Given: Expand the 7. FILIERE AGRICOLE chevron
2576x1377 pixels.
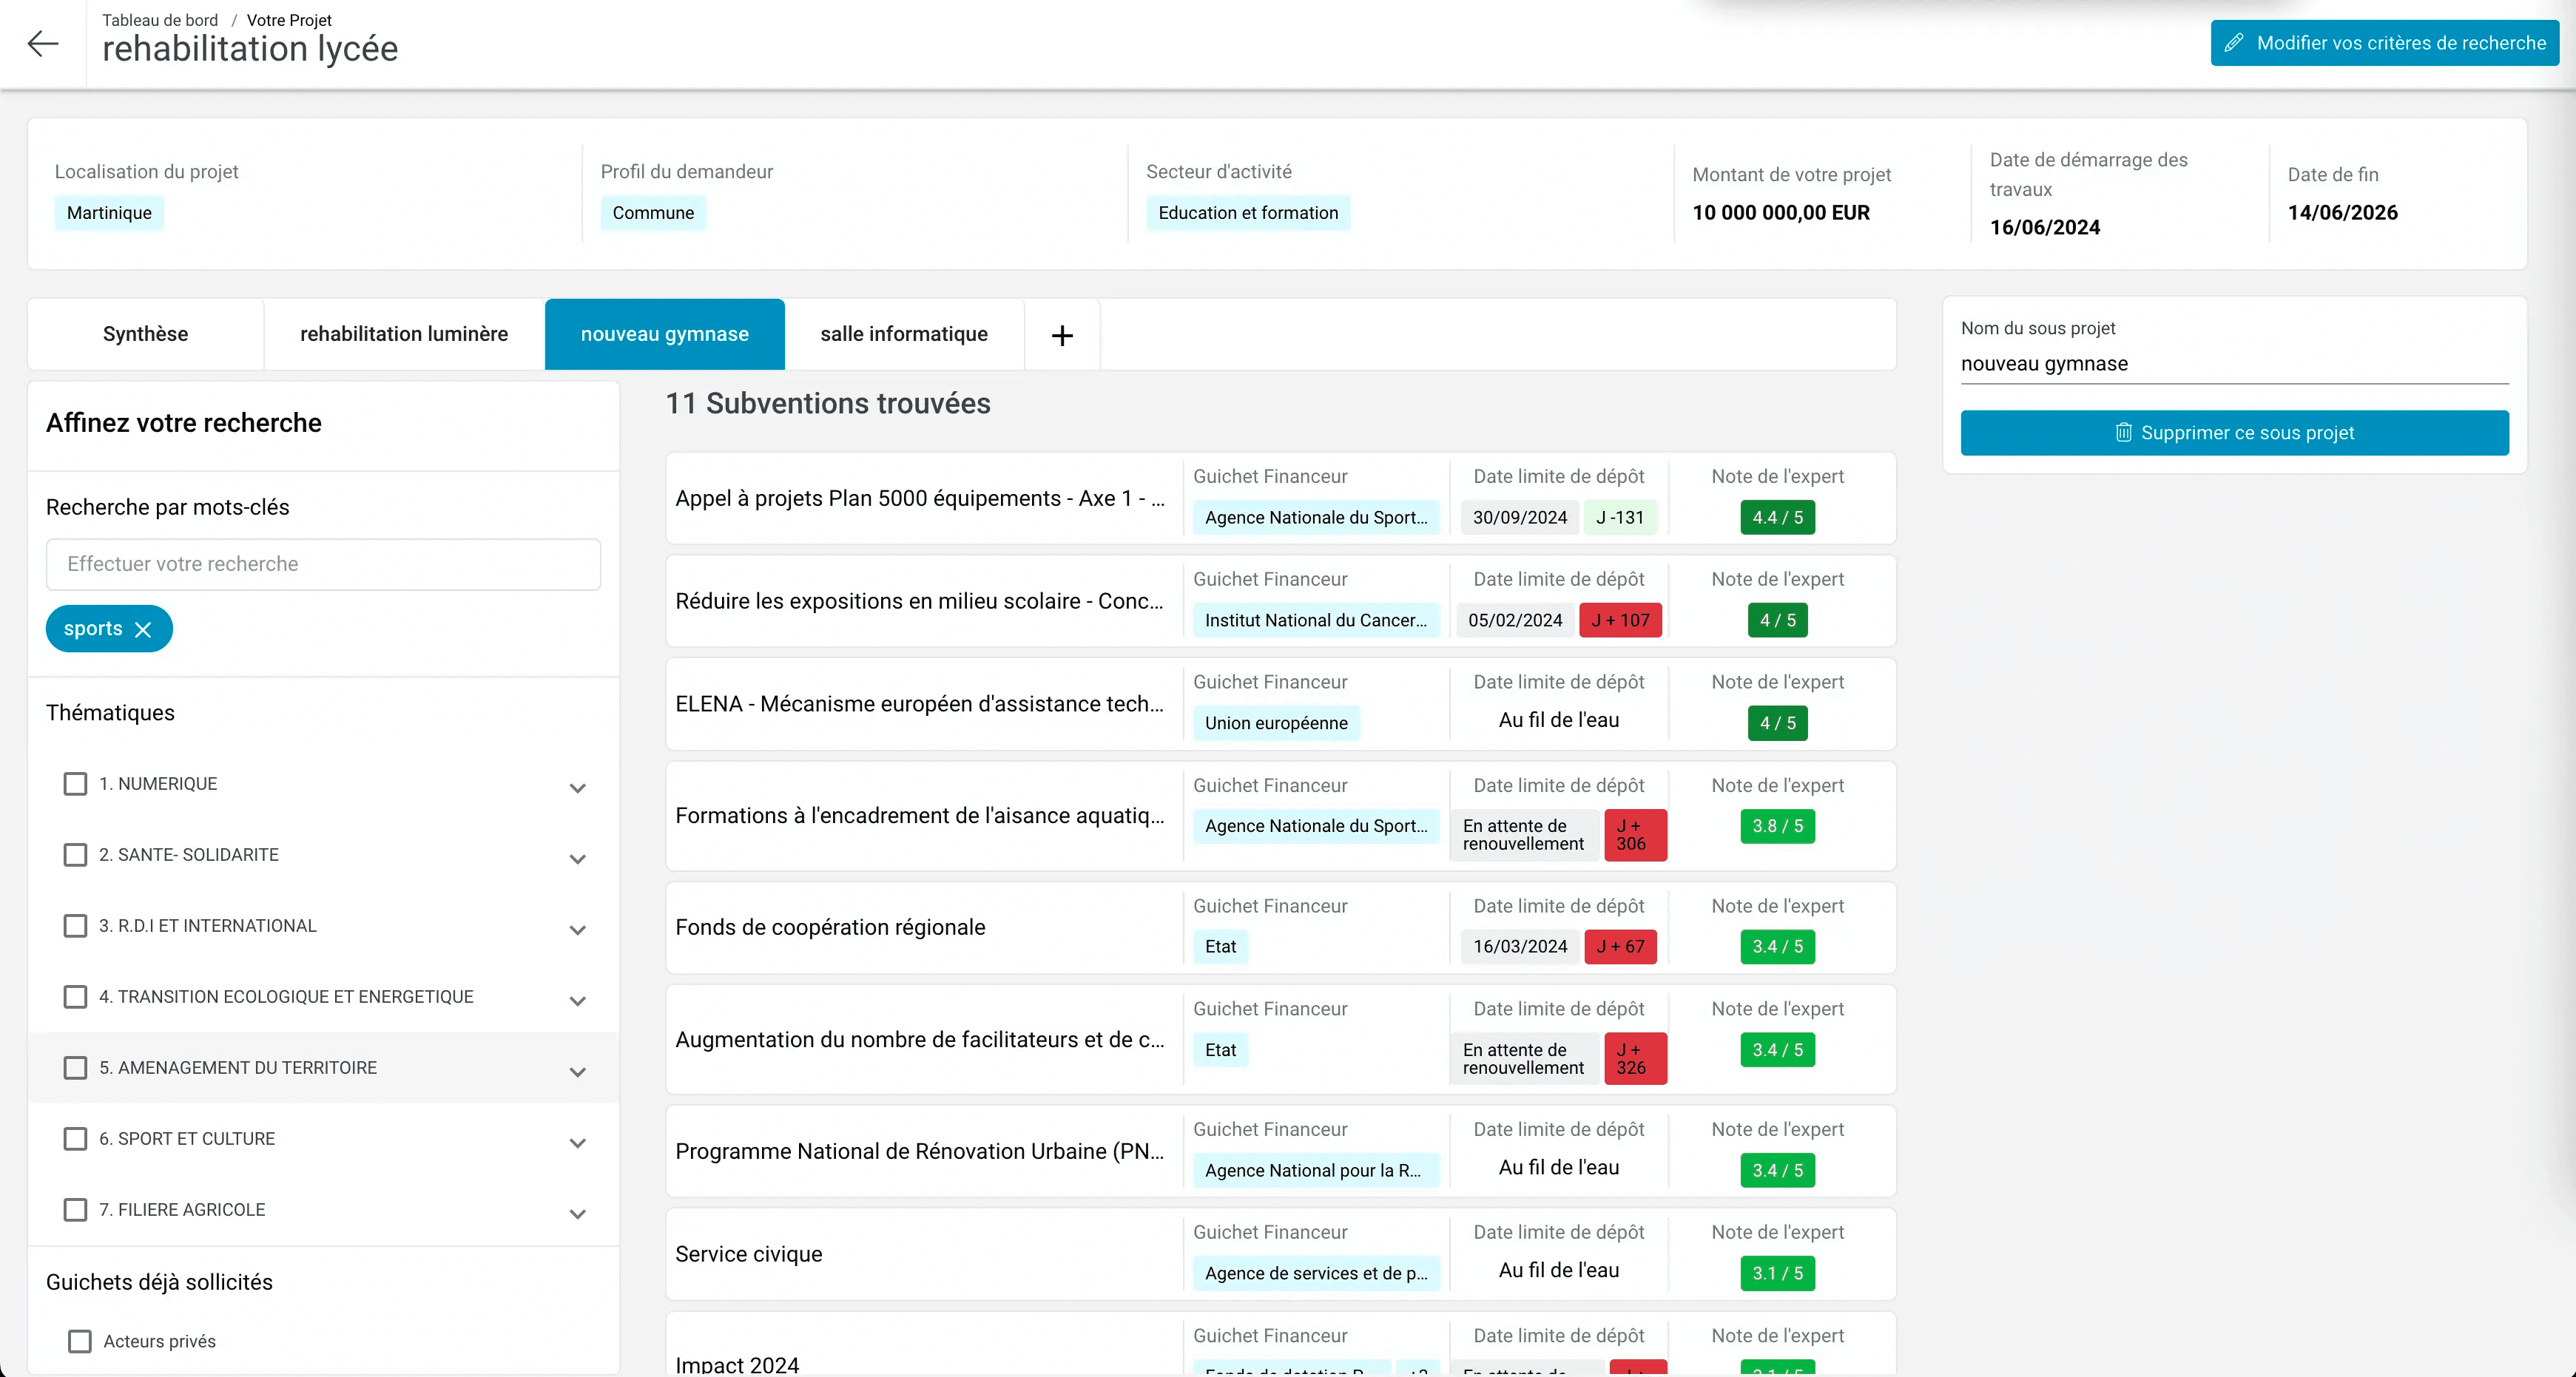Looking at the screenshot, I should (577, 1213).
